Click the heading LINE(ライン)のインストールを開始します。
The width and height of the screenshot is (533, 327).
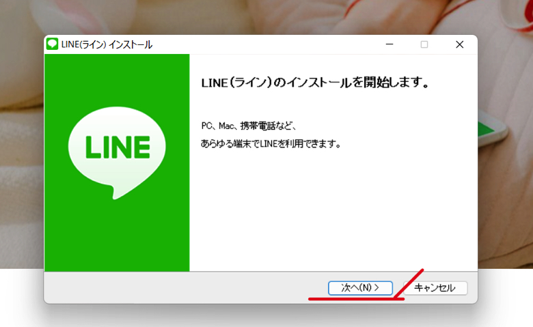(x=315, y=83)
